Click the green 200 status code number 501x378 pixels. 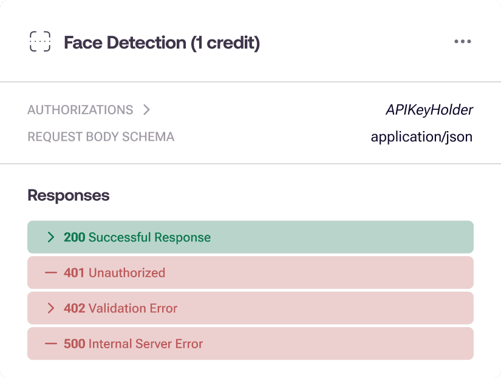[74, 237]
